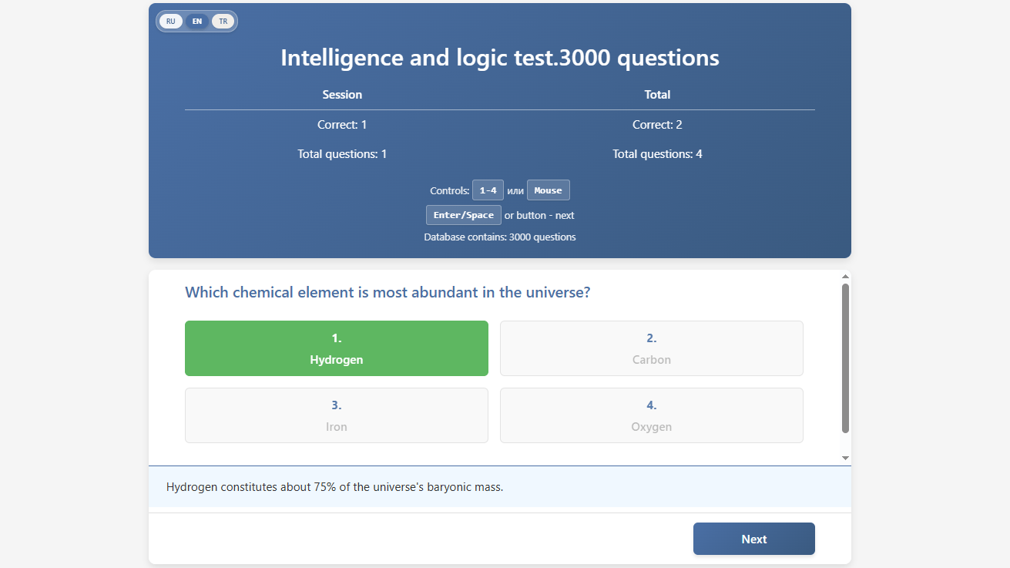1010x568 pixels.
Task: Click the 1-4 keyboard controls badge
Action: [488, 190]
